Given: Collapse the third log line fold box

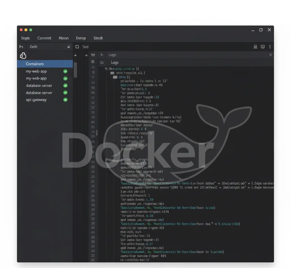Looking at the screenshot, I should coord(115,77).
